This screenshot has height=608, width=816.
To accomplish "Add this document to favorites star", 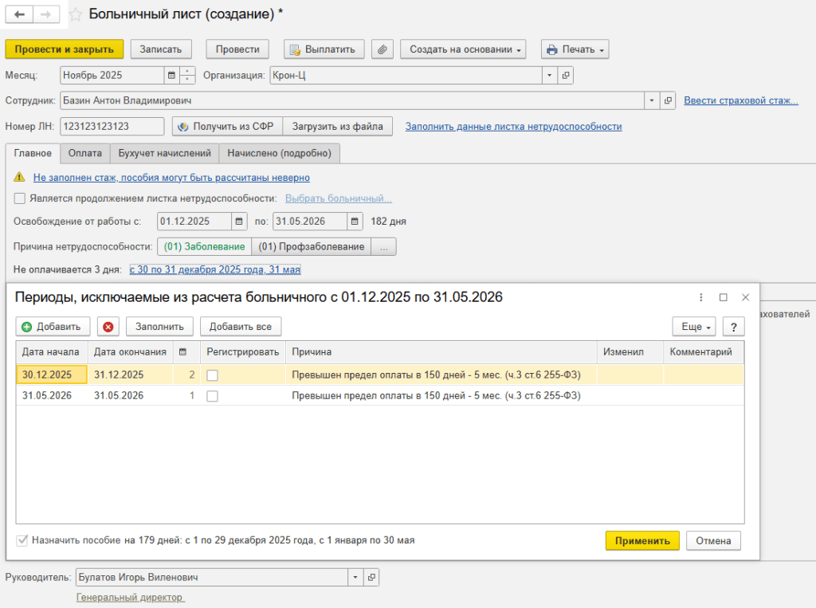I will 76,14.
